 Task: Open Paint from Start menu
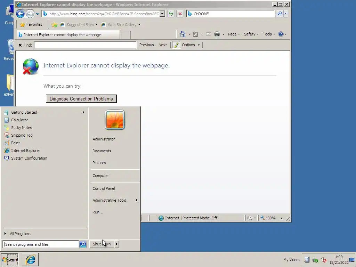click(x=44, y=143)
